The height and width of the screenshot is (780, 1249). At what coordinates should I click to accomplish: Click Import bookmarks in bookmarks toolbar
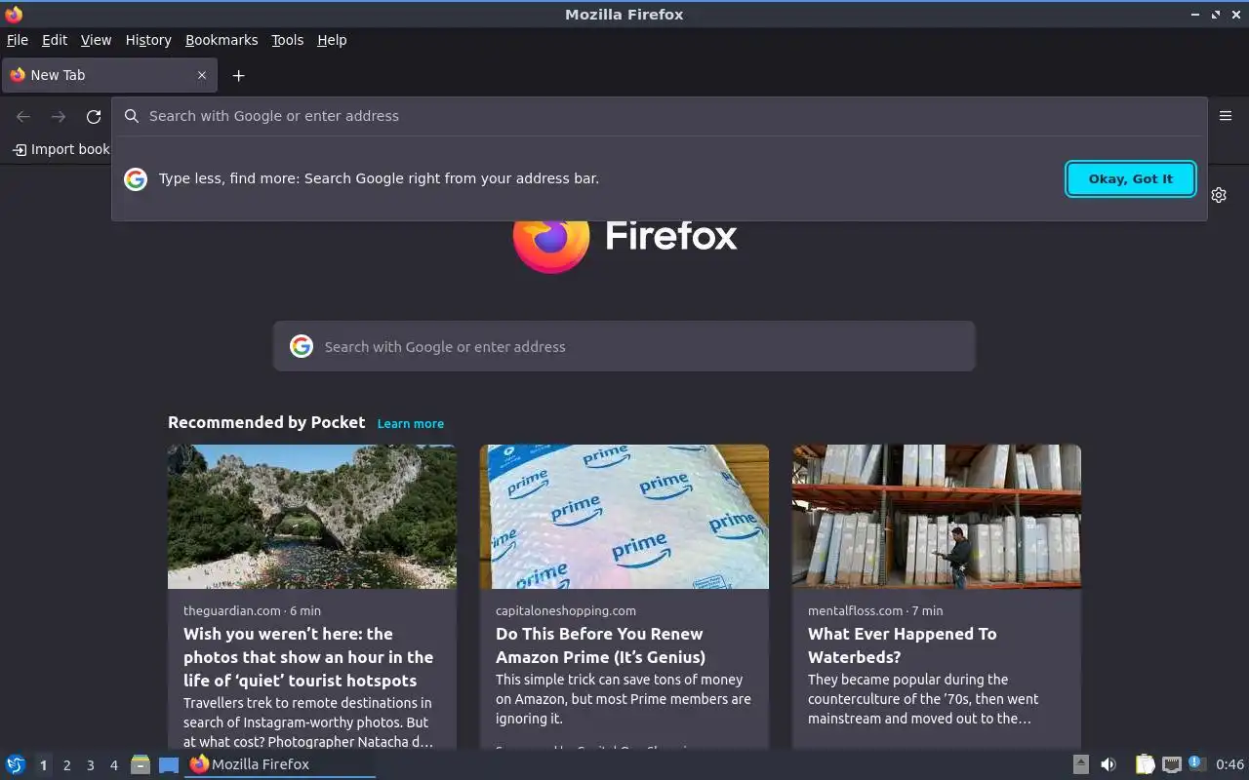[60, 149]
